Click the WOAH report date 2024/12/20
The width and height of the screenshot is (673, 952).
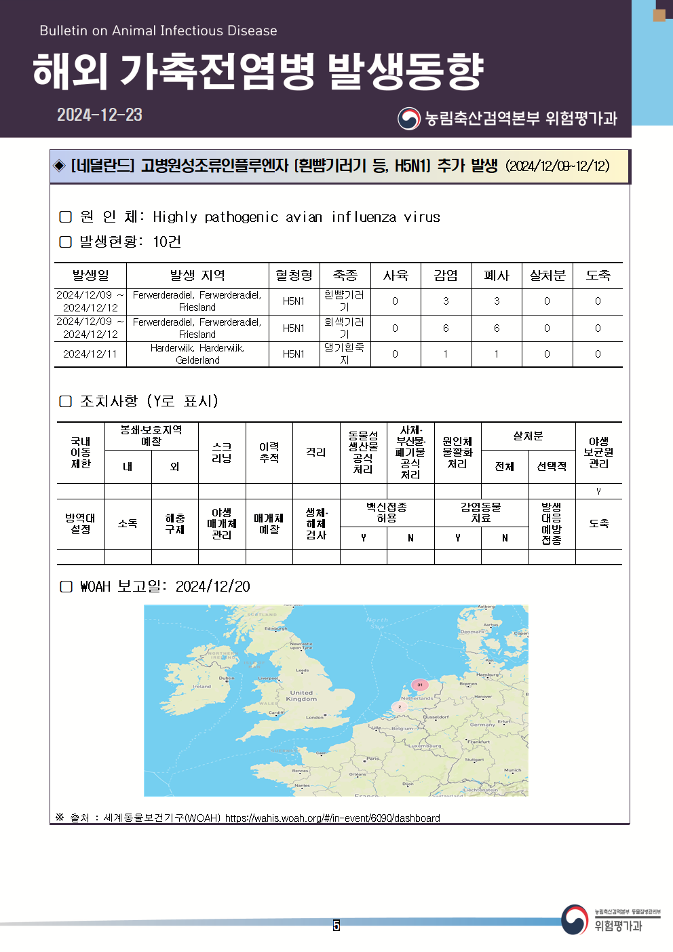pyautogui.click(x=212, y=587)
